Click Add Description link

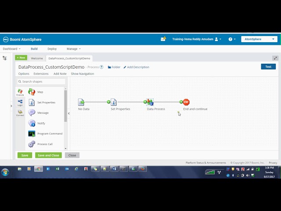click(x=136, y=67)
